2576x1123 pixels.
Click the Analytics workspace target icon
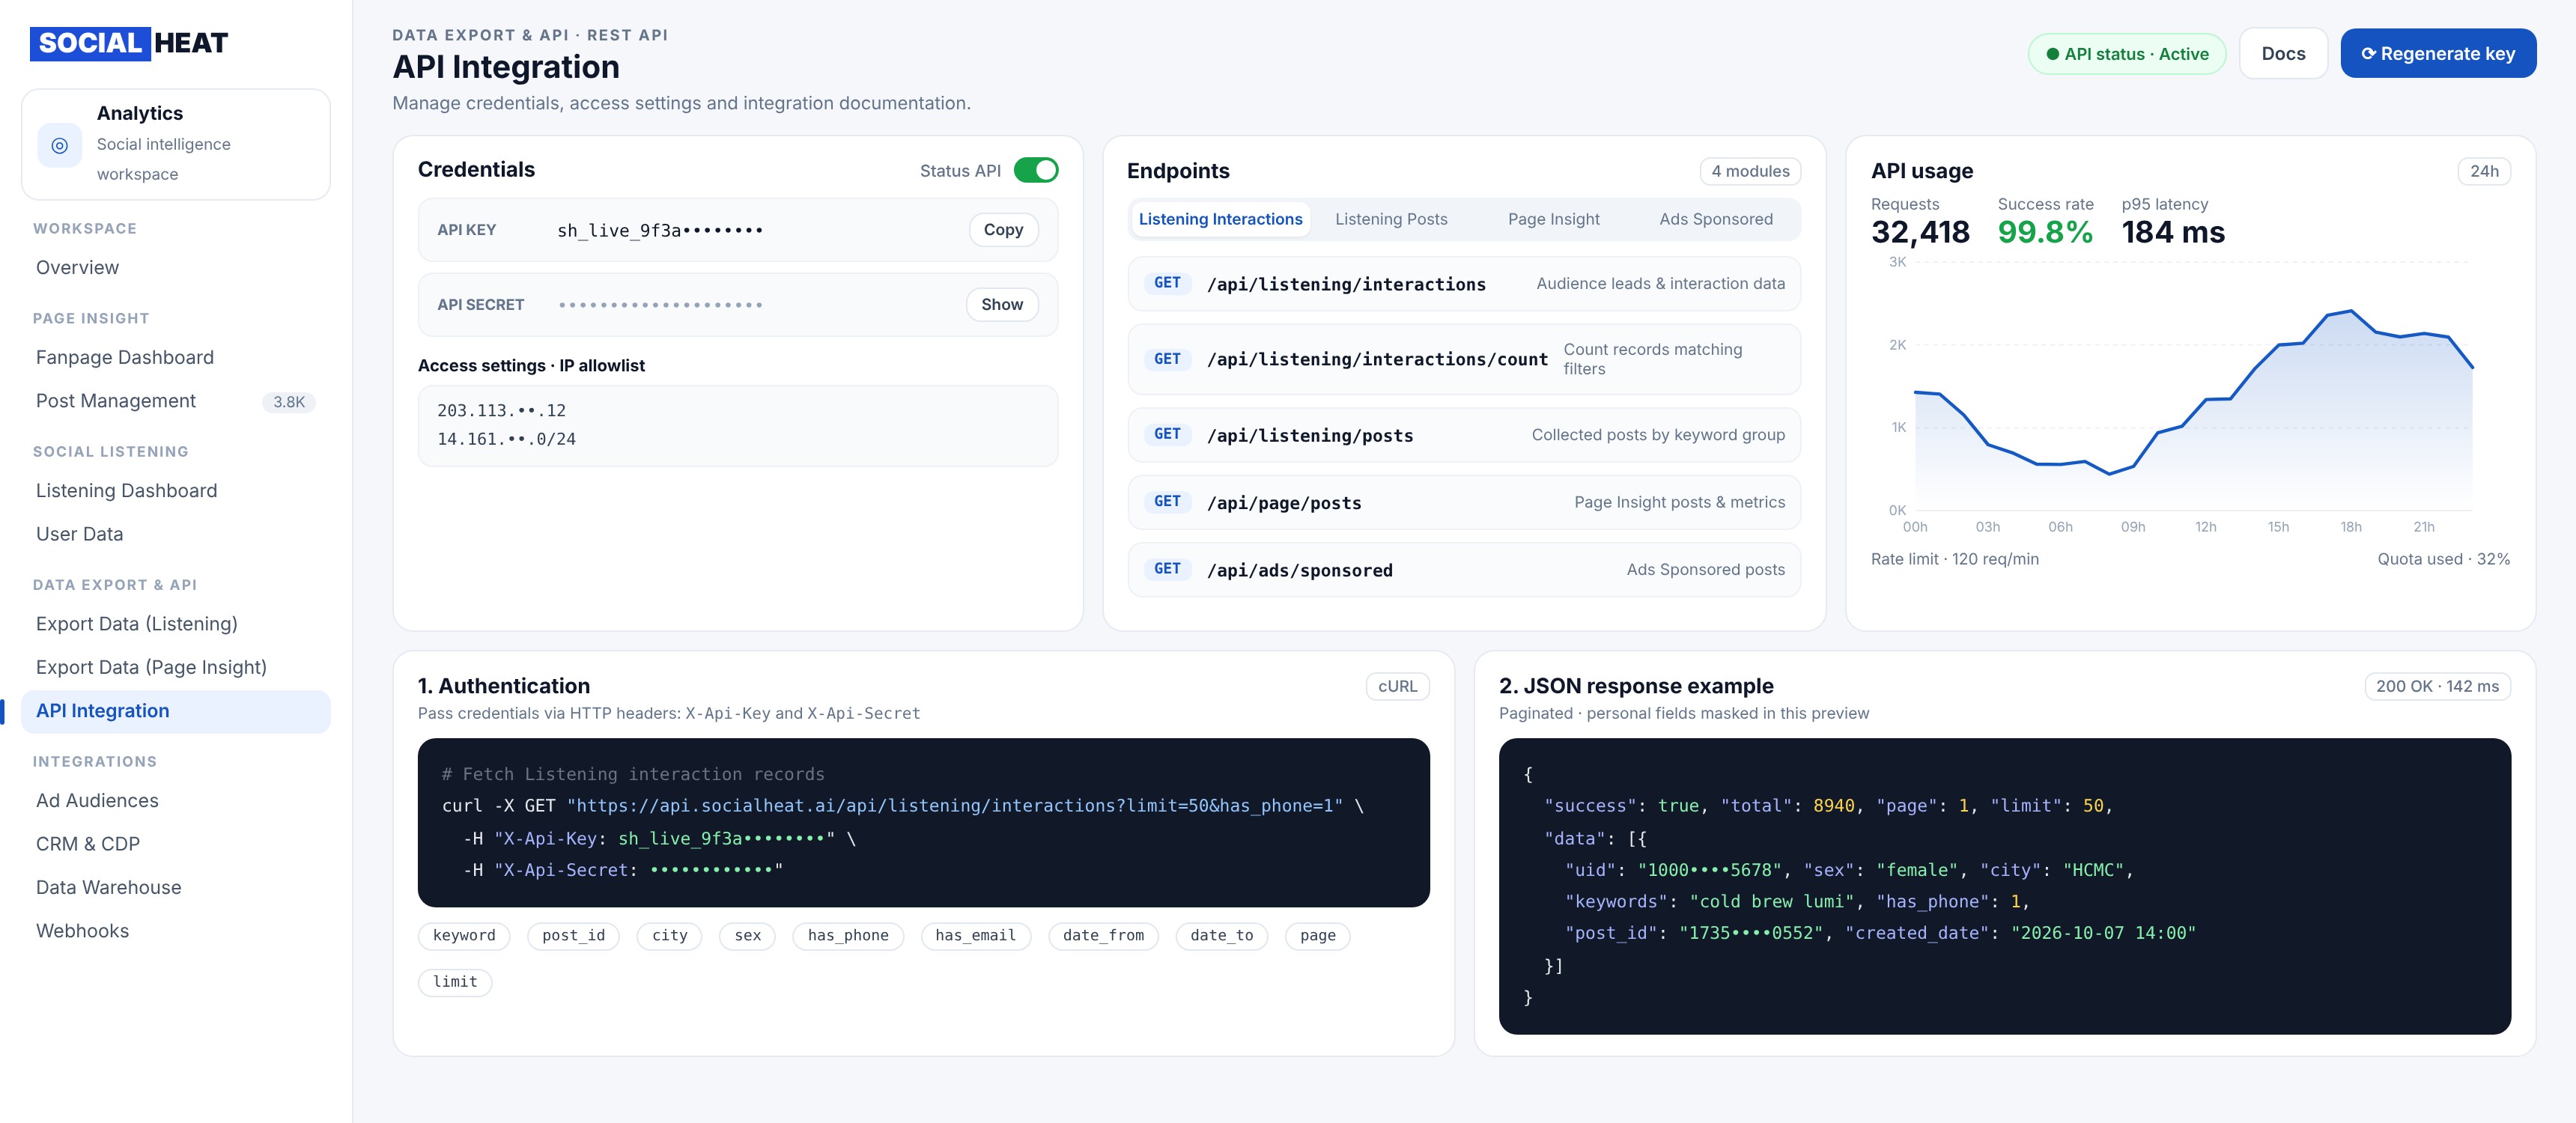pyautogui.click(x=59, y=145)
